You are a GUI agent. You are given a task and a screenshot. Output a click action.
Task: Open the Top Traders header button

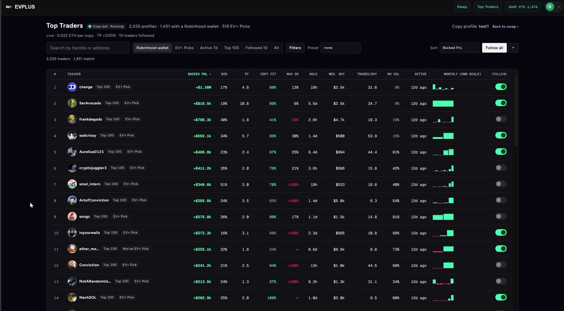(487, 7)
